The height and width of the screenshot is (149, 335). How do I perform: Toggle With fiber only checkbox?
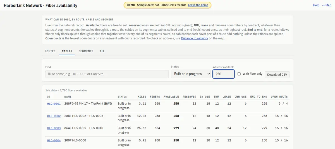point(239,74)
